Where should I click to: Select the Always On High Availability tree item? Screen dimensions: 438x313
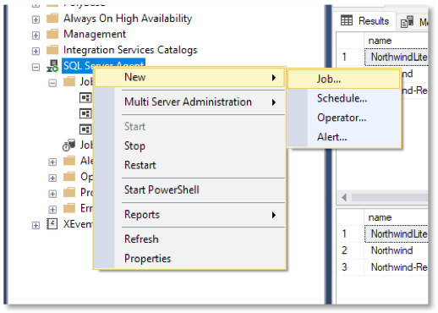pyautogui.click(x=128, y=19)
